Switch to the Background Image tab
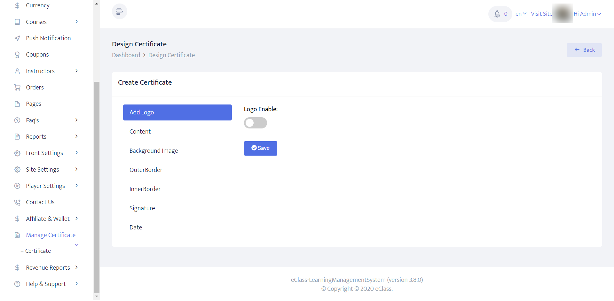Image resolution: width=614 pixels, height=301 pixels. [154, 151]
